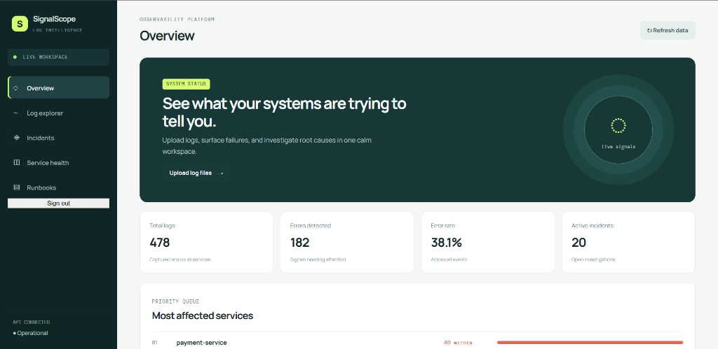Click the Upload log files button
Screen dimensions: 718x349
196,173
